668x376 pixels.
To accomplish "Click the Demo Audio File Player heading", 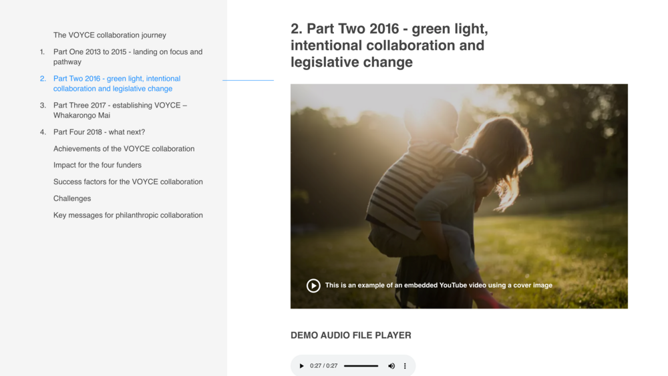I will (x=351, y=335).
